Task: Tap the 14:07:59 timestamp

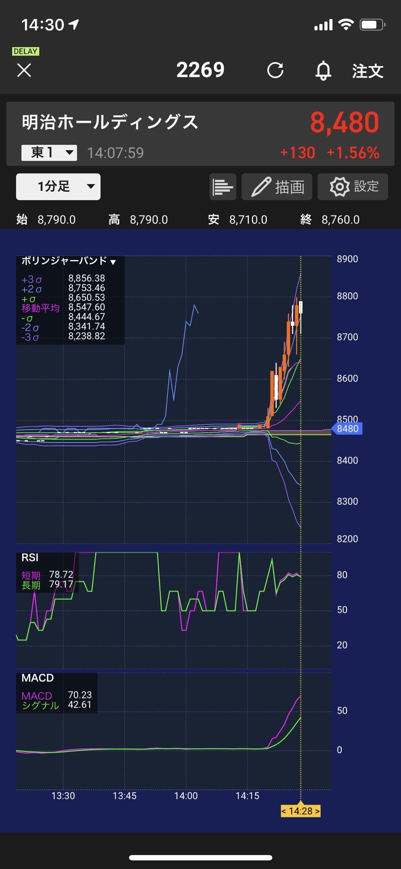Action: [x=115, y=153]
